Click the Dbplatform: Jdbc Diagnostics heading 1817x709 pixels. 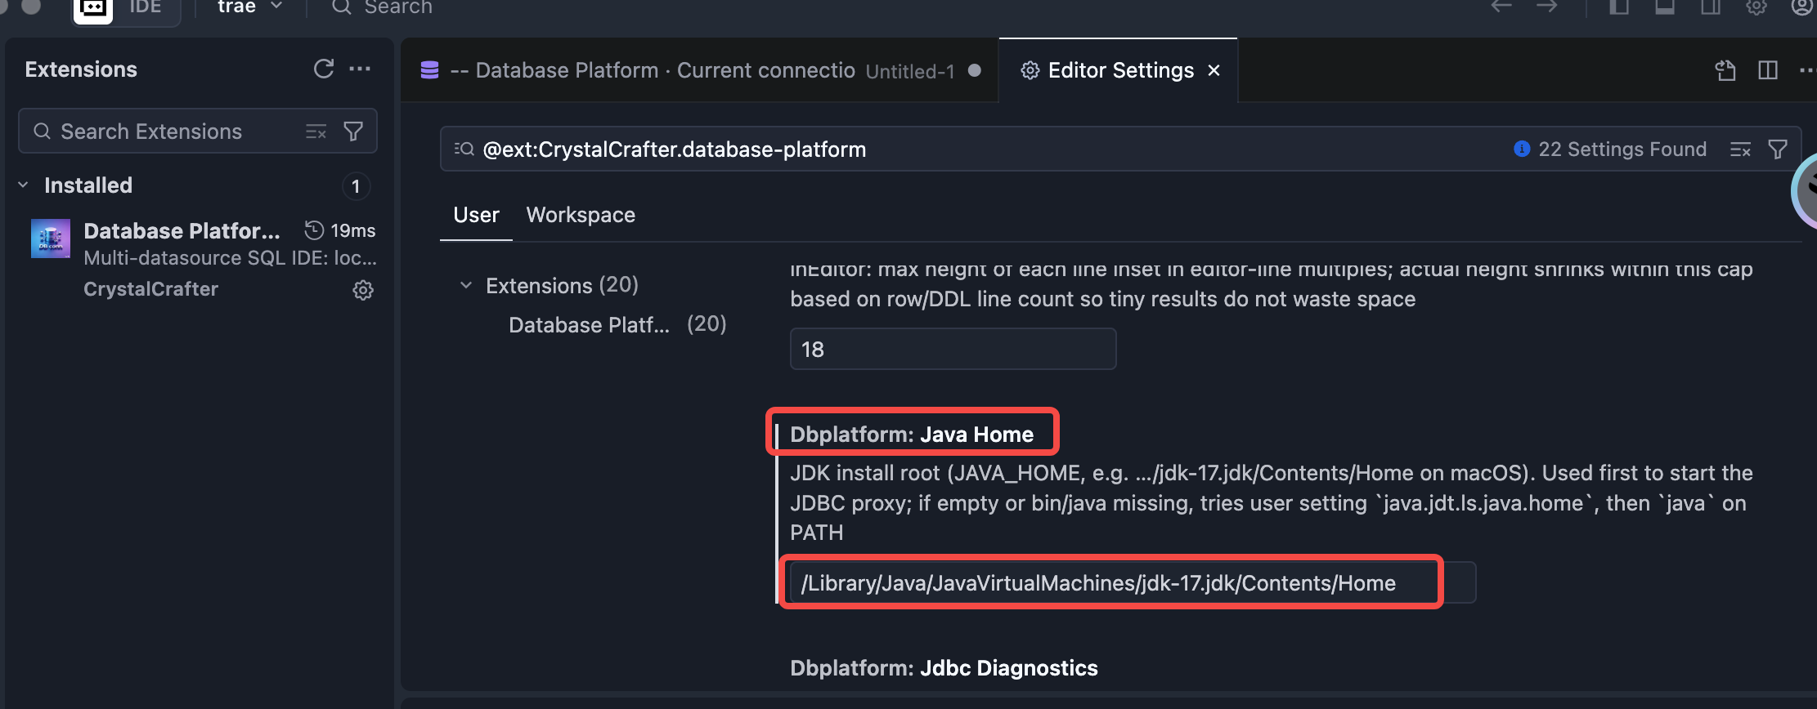coord(944,668)
